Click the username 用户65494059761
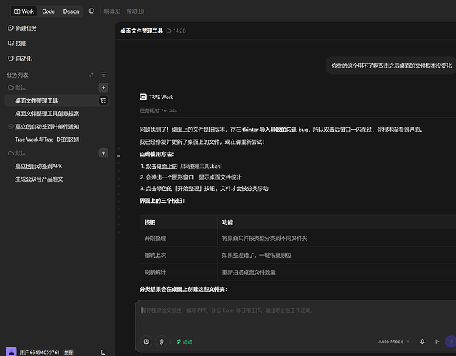Viewport: 456px width, 356px height. coord(40,352)
